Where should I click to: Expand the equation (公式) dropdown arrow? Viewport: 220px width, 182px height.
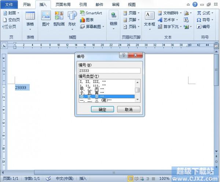click(x=212, y=13)
